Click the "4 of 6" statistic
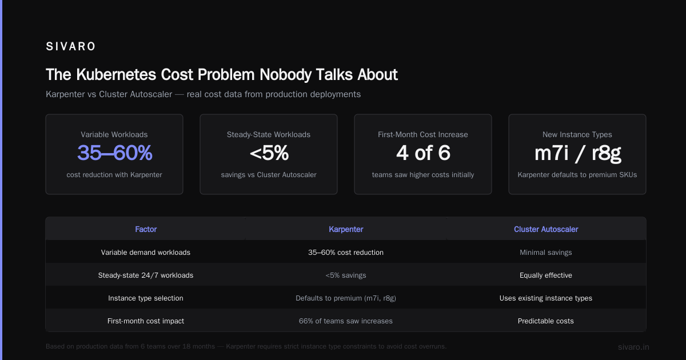Viewport: 686px width, 360px height. coord(423,153)
